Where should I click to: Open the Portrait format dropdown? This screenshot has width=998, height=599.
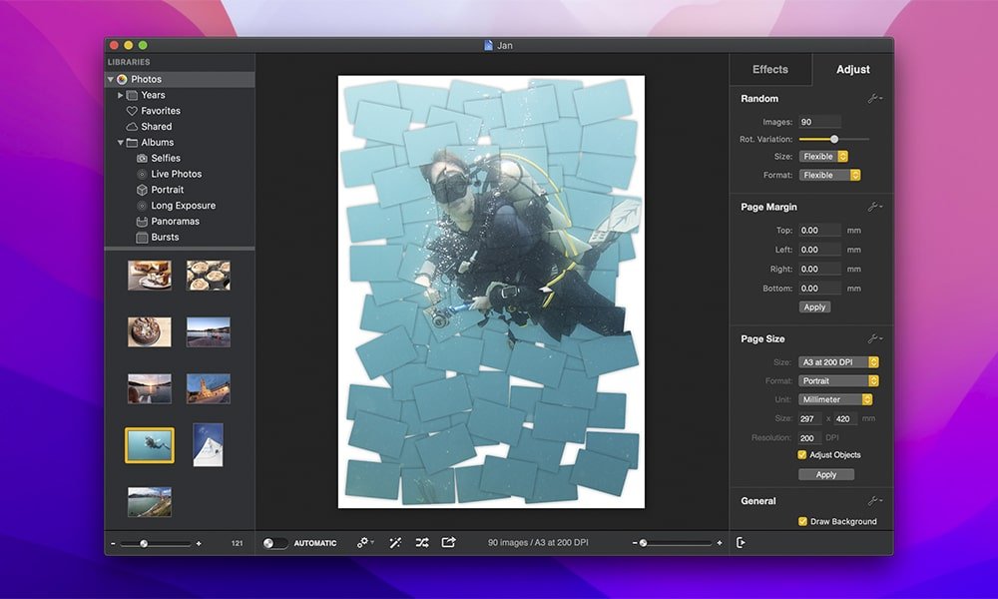point(838,380)
